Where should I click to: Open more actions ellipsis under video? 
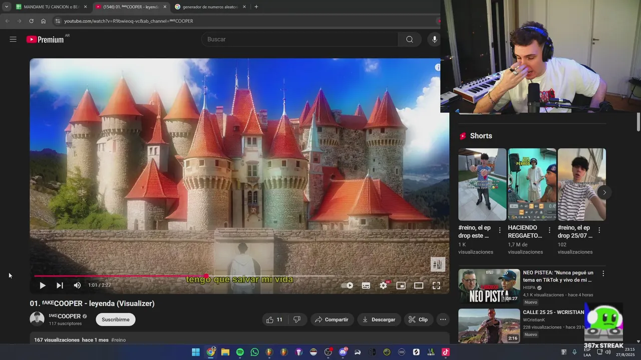(x=443, y=319)
